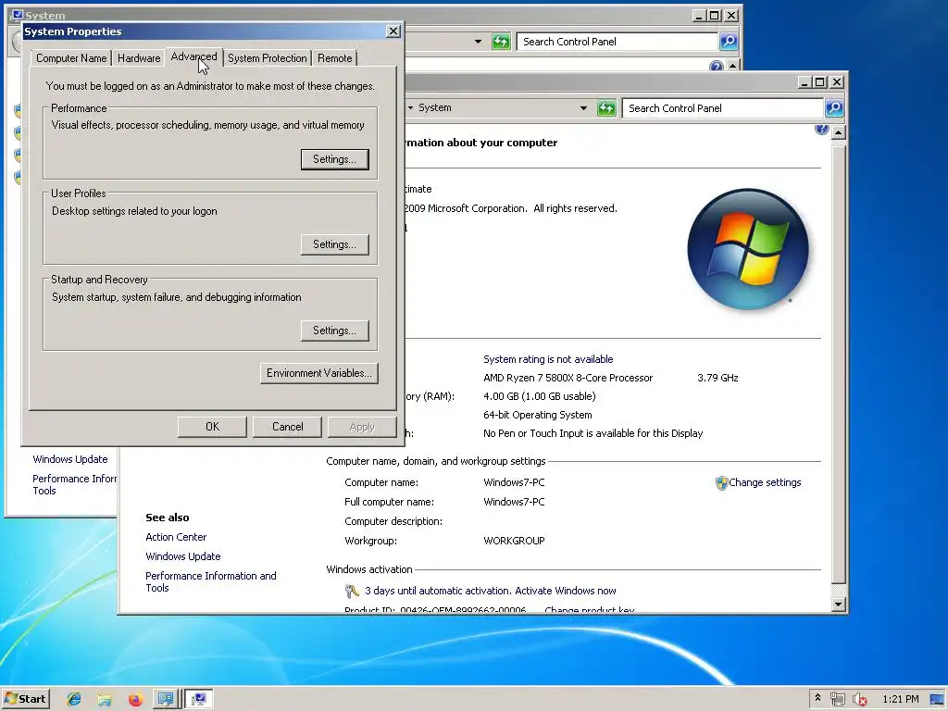The image size is (948, 711).
Task: Click scroll-down arrow in front System window
Action: coord(838,604)
